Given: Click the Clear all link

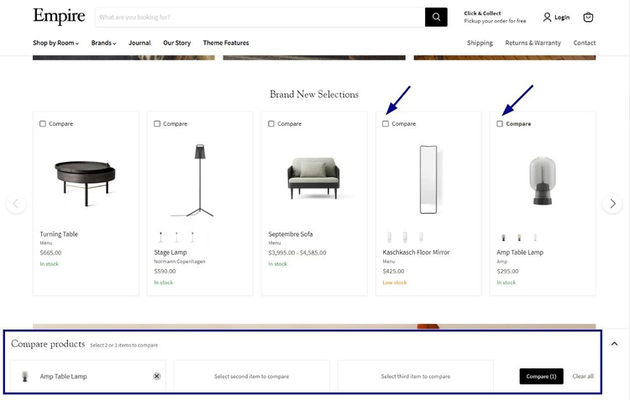Looking at the screenshot, I should [x=583, y=377].
